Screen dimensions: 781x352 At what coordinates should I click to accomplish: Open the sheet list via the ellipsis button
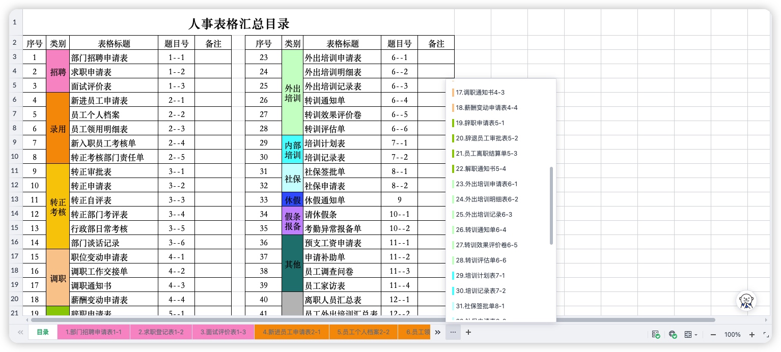coord(453,332)
